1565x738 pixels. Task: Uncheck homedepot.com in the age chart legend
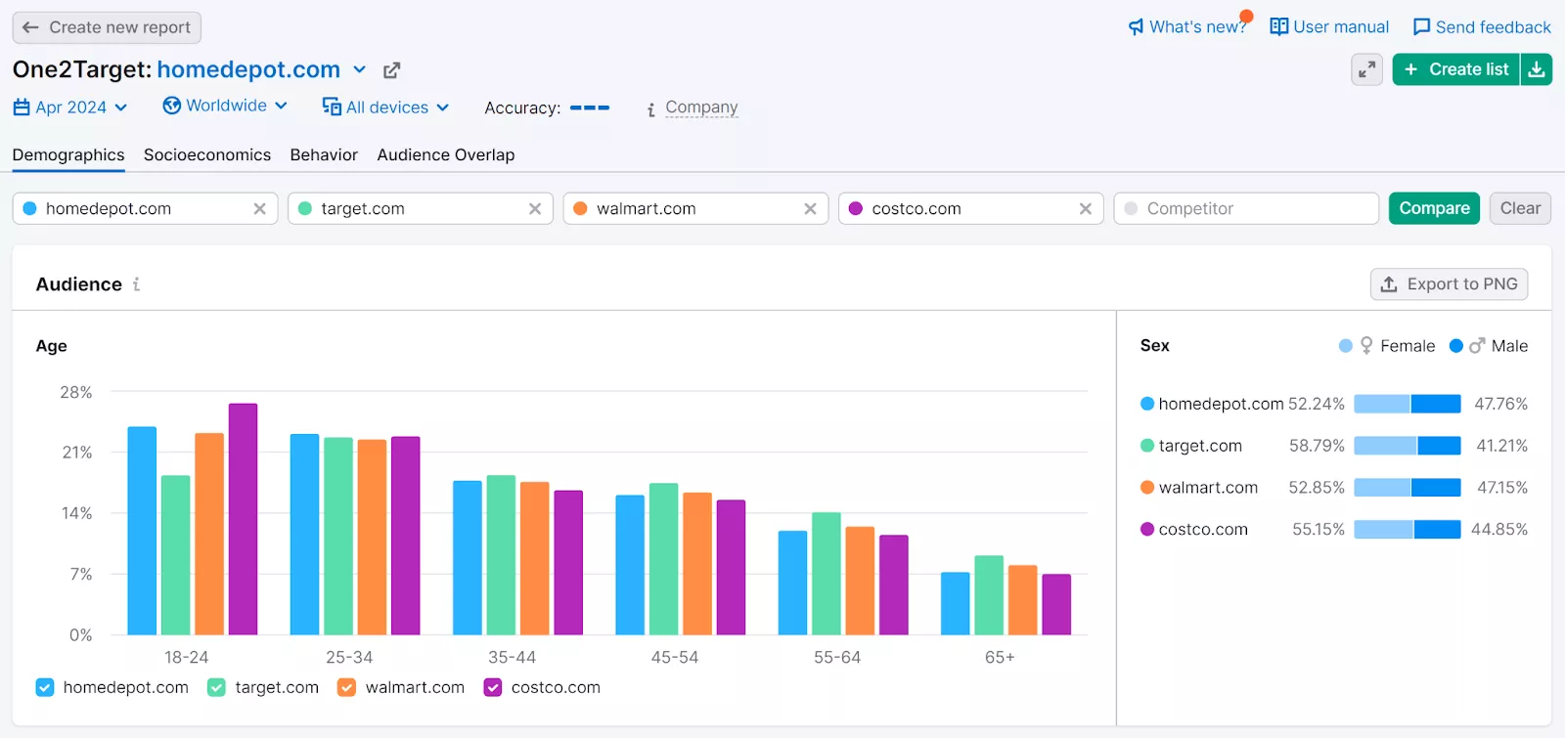coord(45,687)
